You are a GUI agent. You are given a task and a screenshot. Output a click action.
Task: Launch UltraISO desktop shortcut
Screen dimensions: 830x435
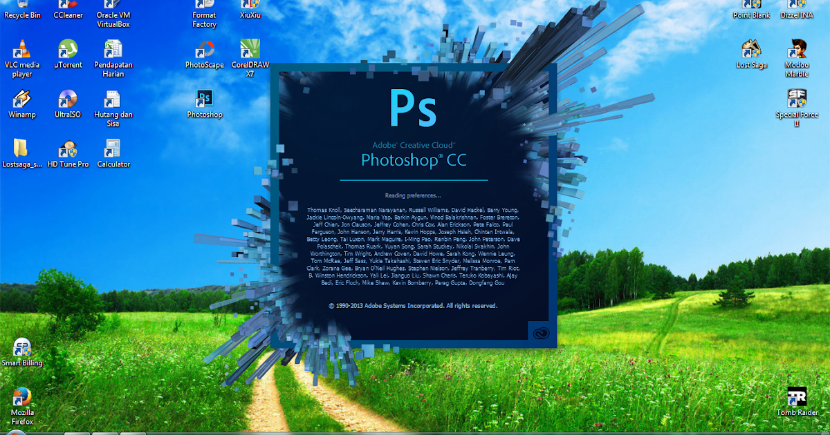[68, 104]
